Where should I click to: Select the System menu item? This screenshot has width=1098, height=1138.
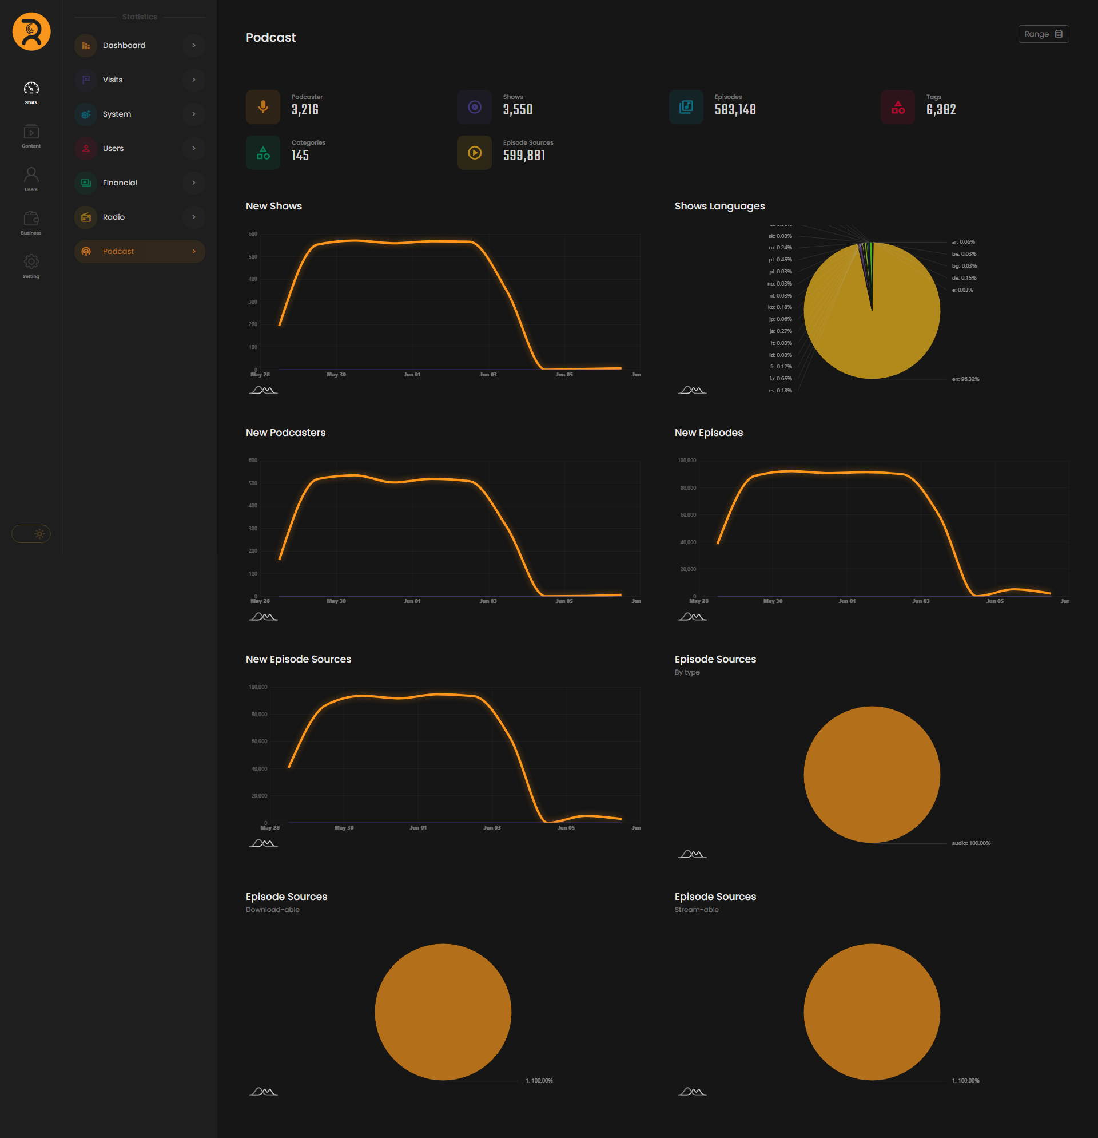point(117,114)
